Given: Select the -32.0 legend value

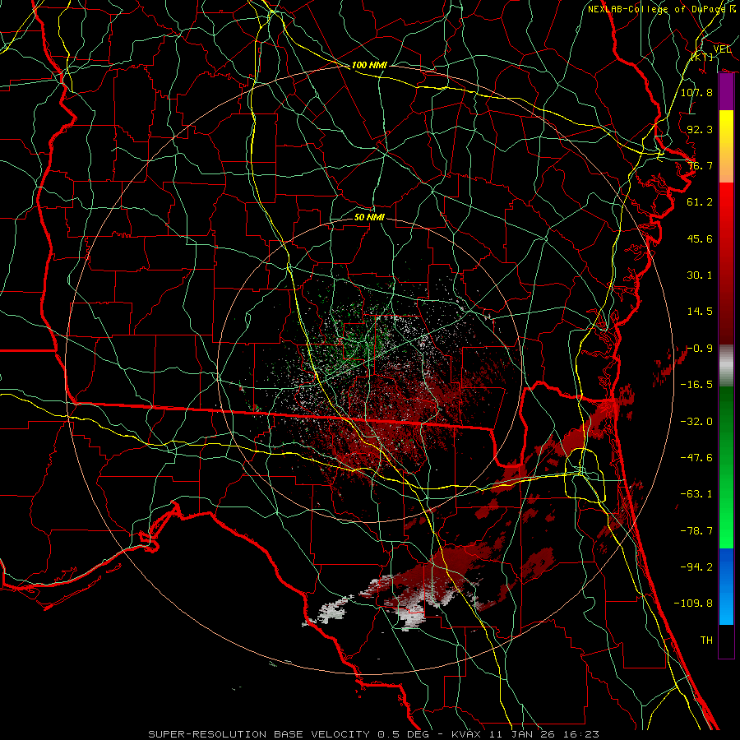Looking at the screenshot, I should pos(696,422).
